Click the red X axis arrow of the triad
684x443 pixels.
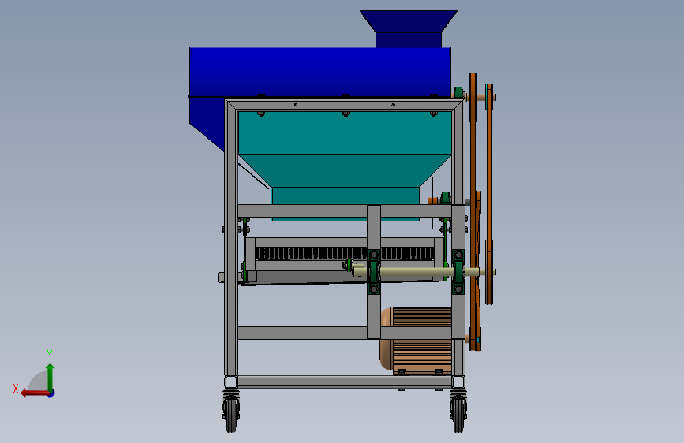tap(34, 393)
